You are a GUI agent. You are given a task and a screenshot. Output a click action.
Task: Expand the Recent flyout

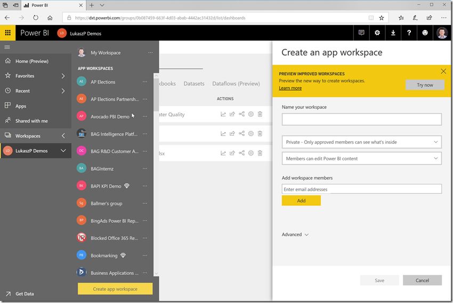pos(63,91)
